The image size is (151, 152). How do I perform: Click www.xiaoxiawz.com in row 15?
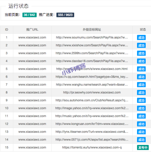pyautogui.click(x=32, y=147)
